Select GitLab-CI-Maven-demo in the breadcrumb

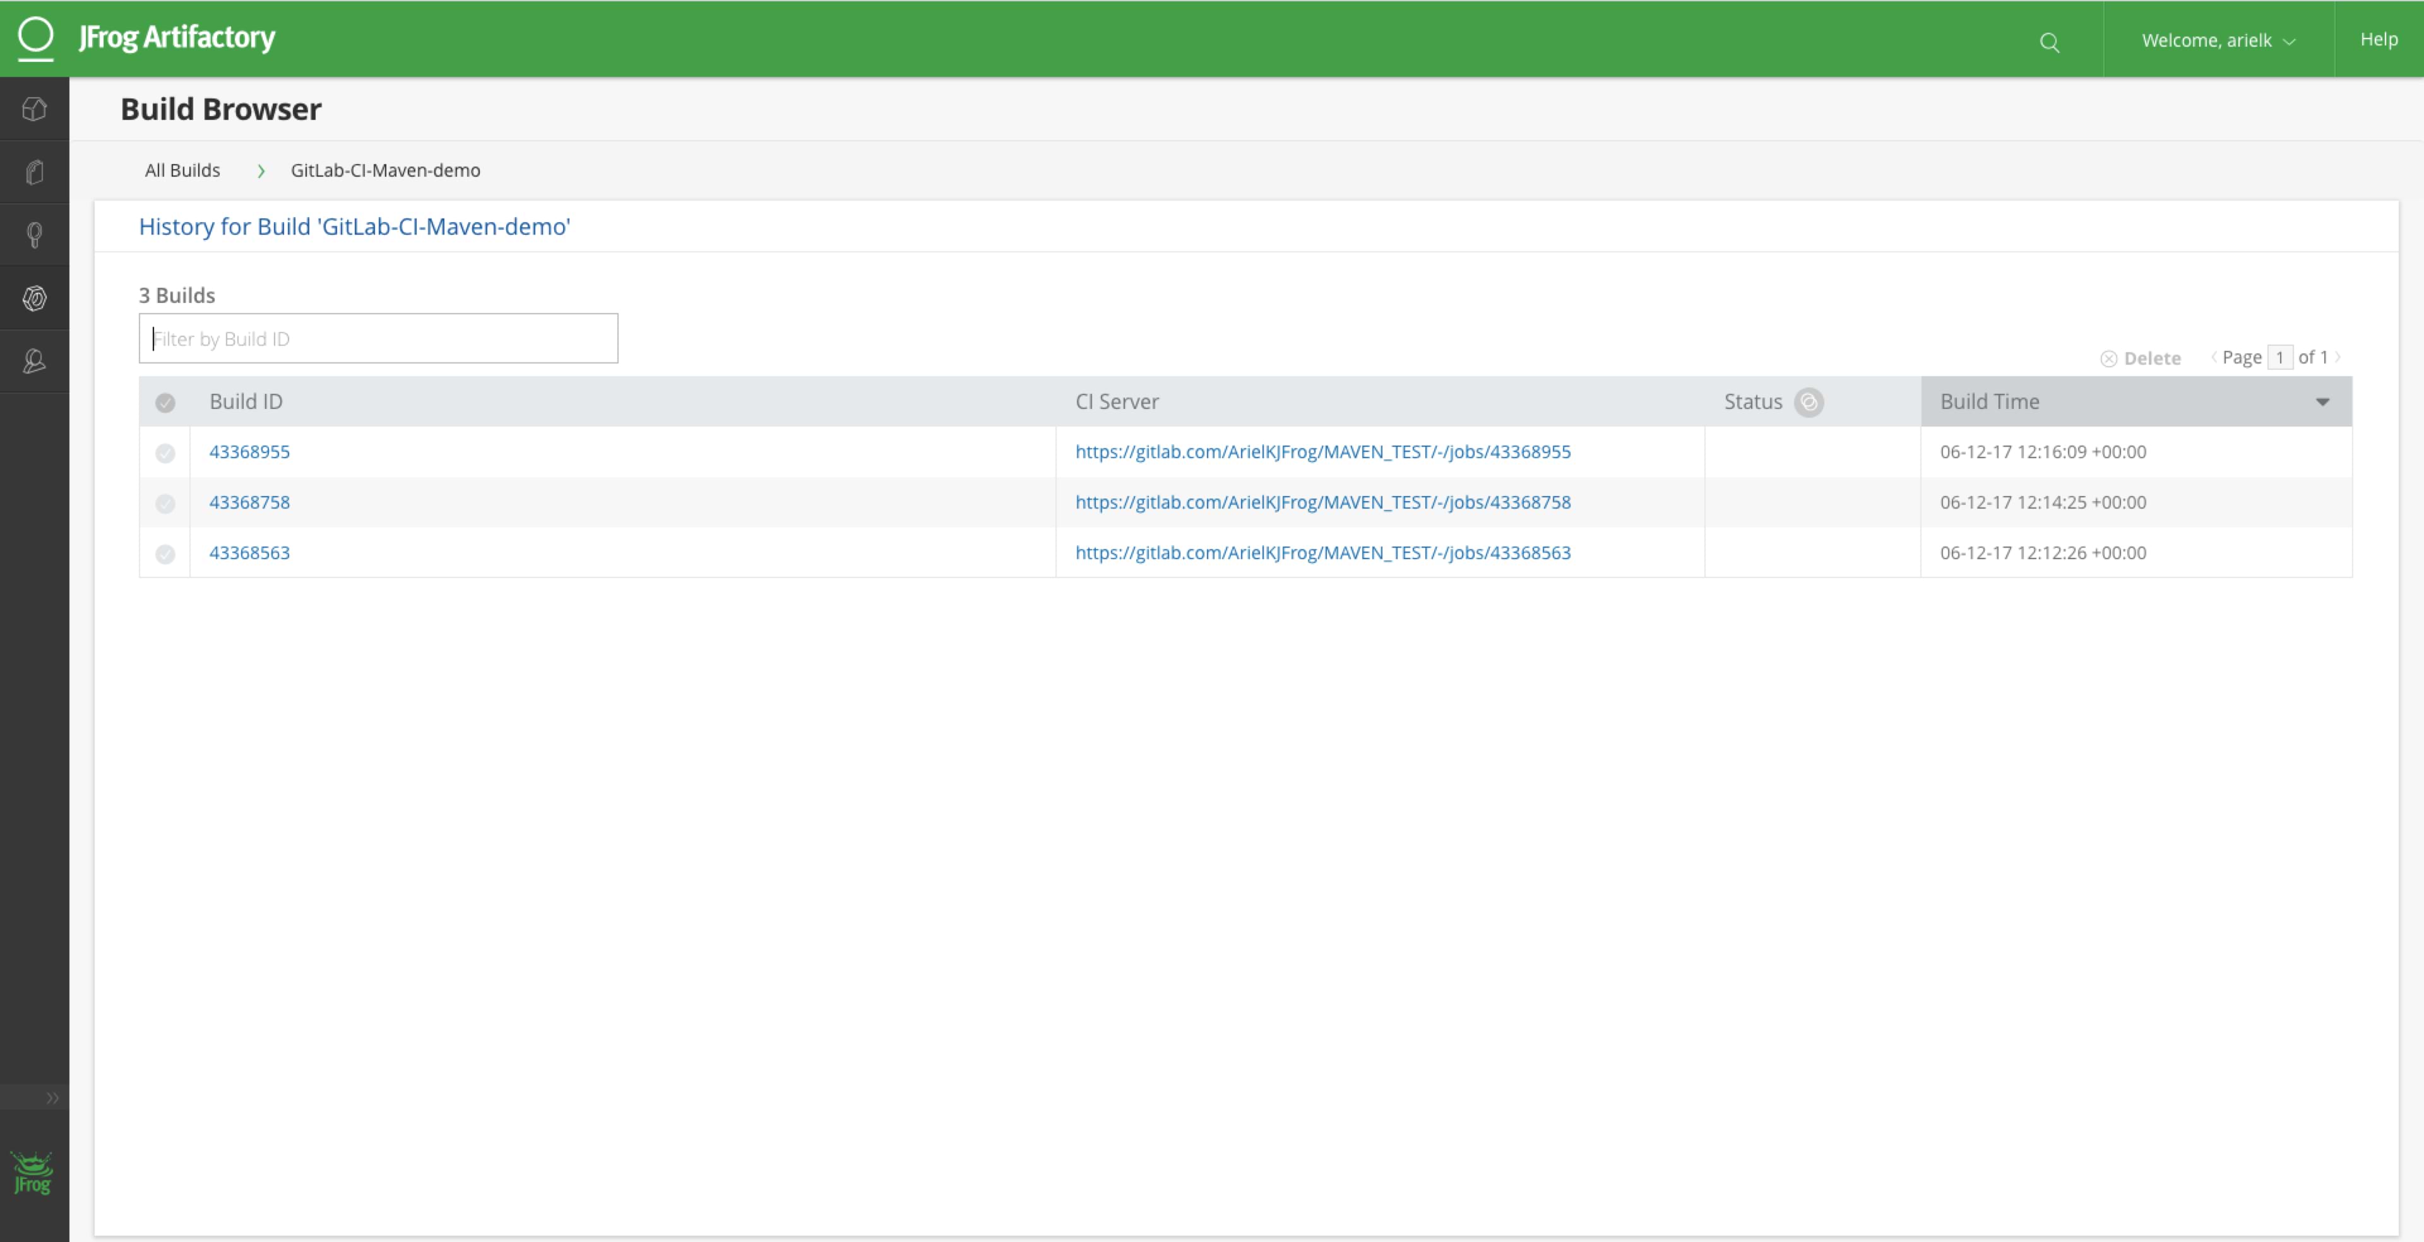(385, 170)
